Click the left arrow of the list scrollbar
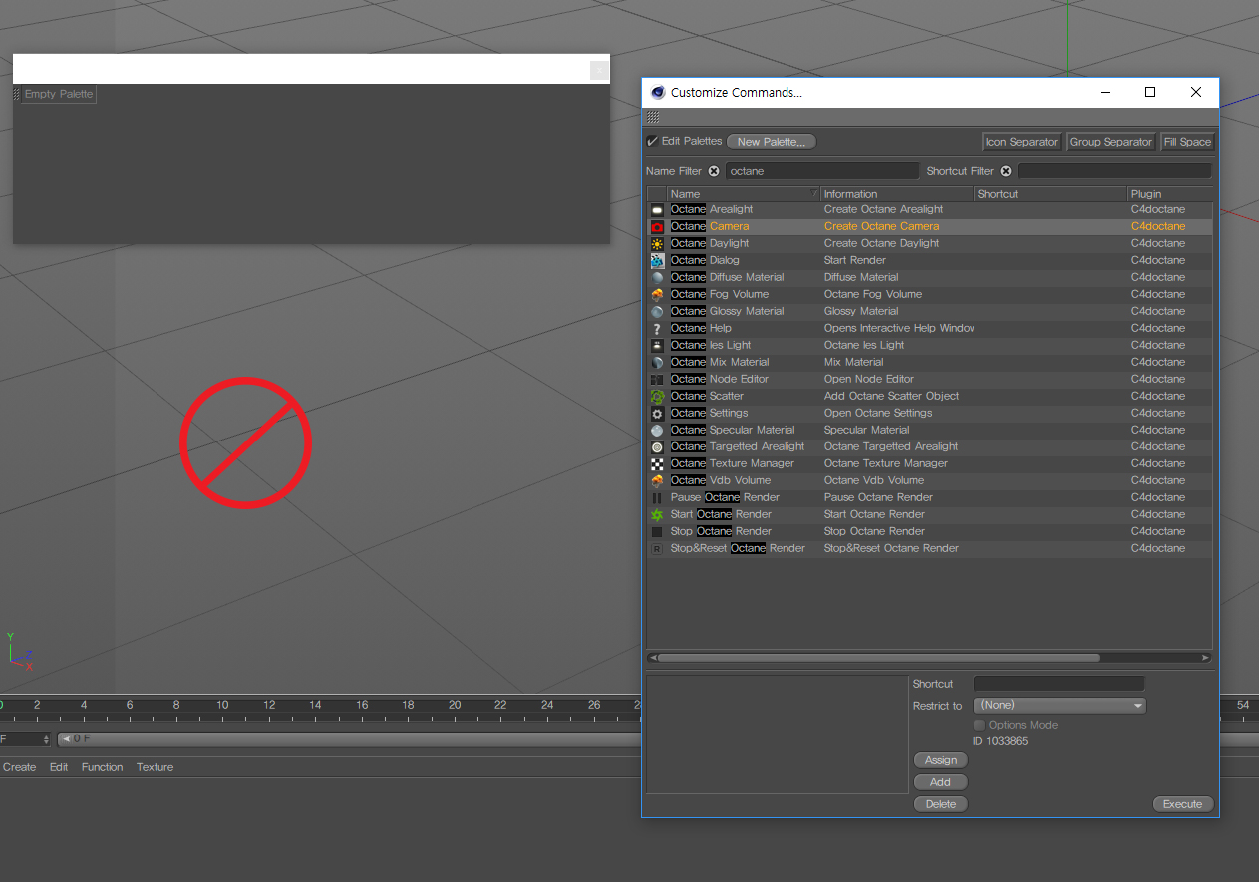This screenshot has width=1259, height=882. click(x=652, y=658)
